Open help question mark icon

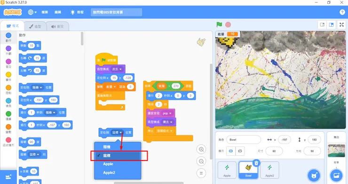point(342,12)
